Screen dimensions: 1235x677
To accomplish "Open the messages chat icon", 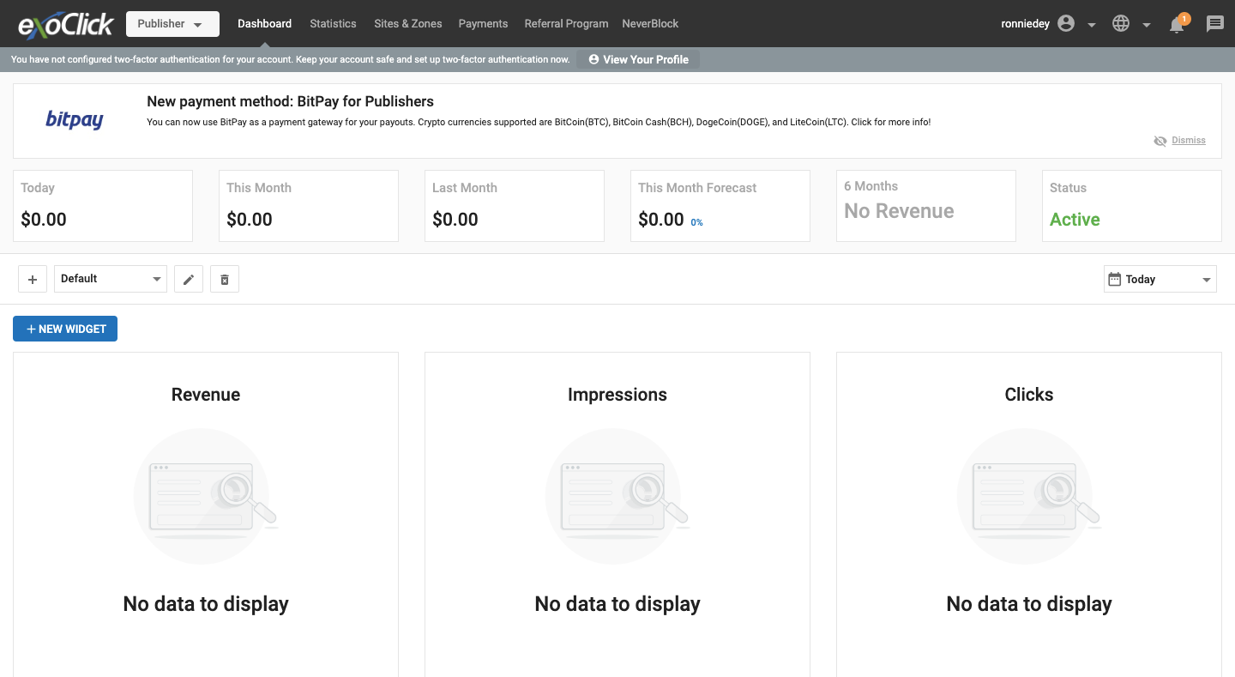I will click(x=1215, y=24).
